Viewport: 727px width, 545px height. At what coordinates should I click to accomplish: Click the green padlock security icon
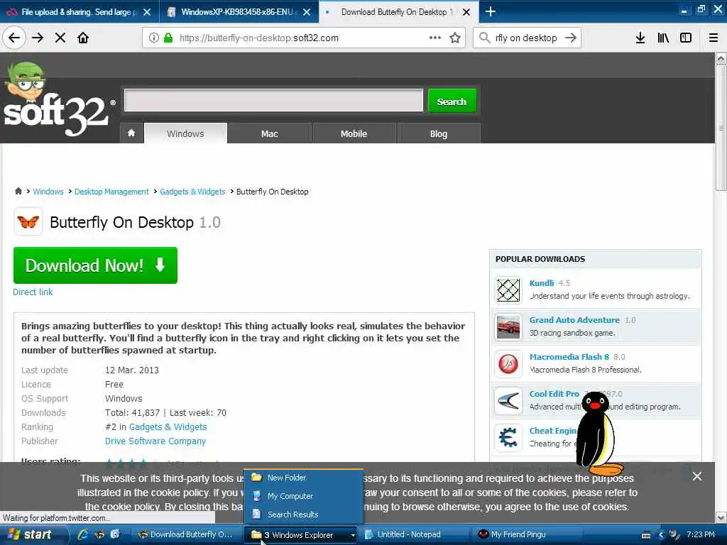tap(168, 38)
